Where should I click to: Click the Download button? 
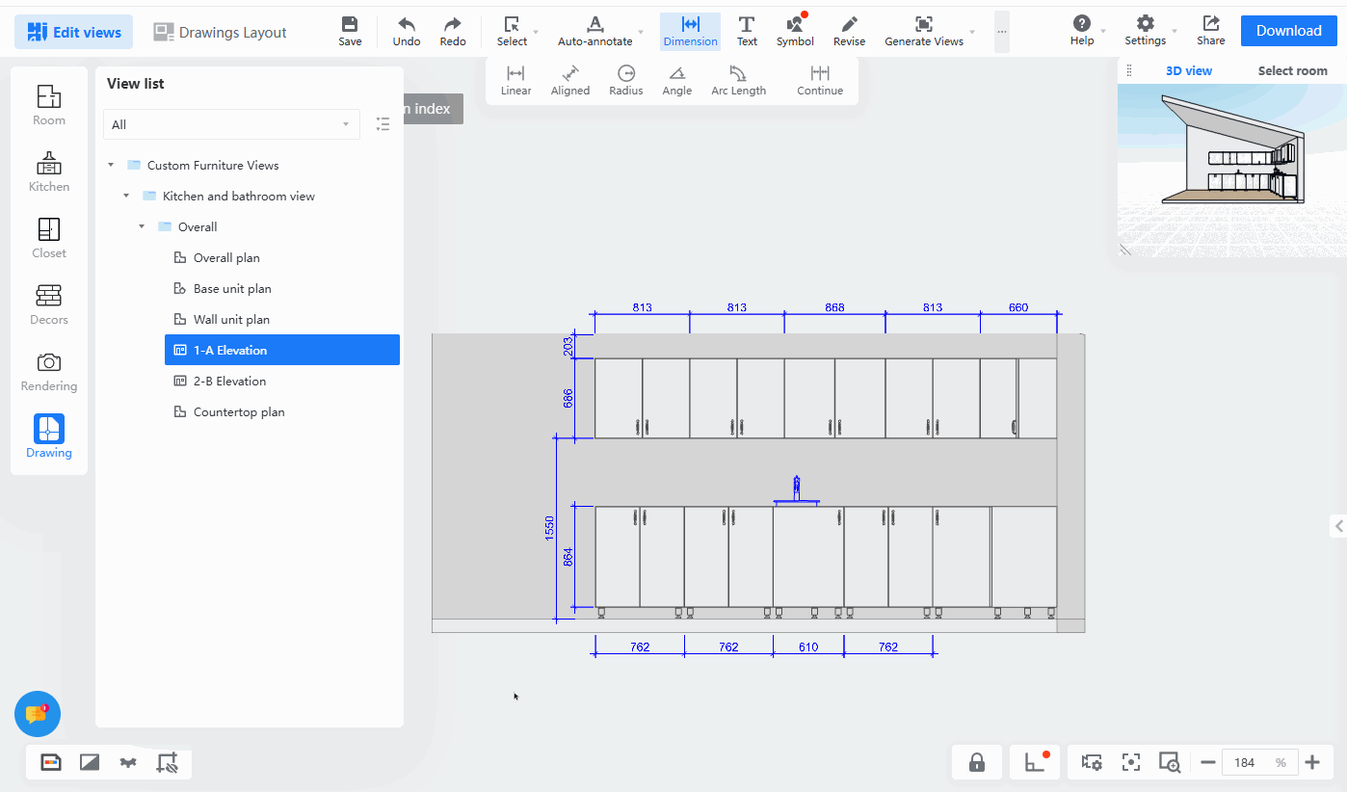tap(1288, 31)
